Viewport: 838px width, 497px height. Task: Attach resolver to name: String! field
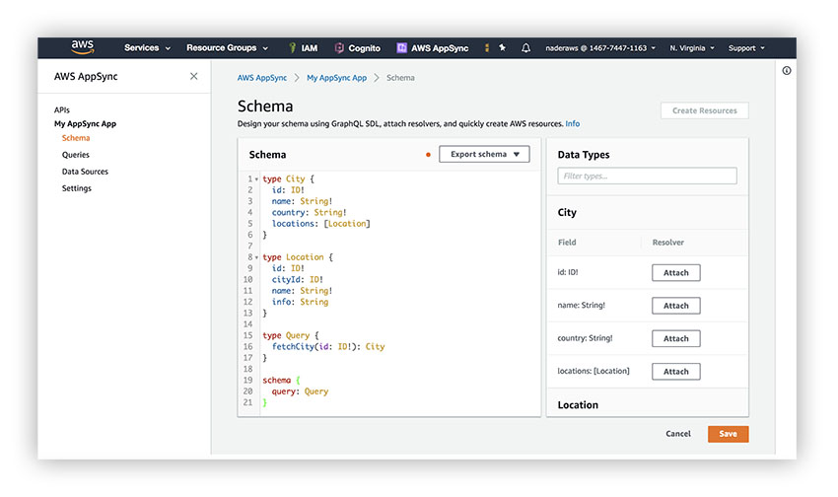(x=676, y=306)
